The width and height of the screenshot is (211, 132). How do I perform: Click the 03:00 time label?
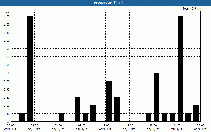coord(35,126)
